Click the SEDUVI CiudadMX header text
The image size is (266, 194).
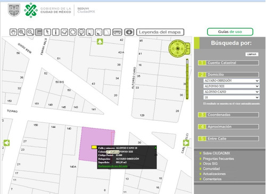86,10
